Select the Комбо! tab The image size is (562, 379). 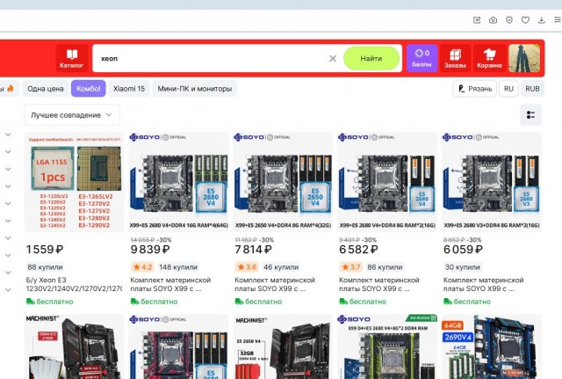tap(89, 89)
